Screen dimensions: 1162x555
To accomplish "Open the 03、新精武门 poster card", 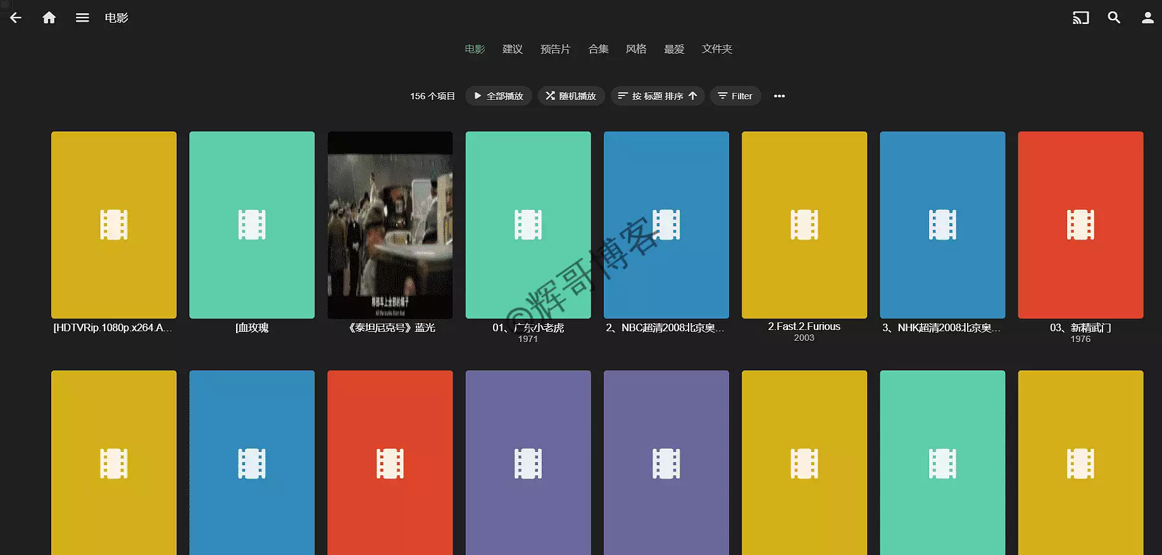I will point(1080,225).
